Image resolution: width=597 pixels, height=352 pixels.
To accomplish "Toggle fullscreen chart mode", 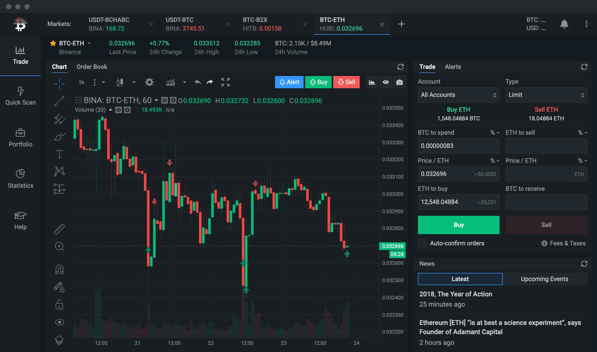I will click(225, 82).
